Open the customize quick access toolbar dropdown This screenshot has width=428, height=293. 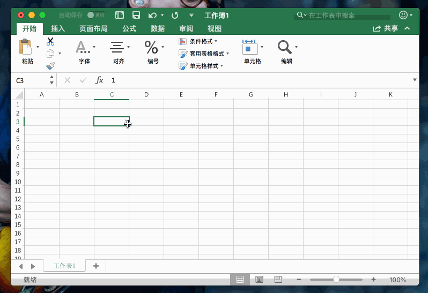point(191,15)
